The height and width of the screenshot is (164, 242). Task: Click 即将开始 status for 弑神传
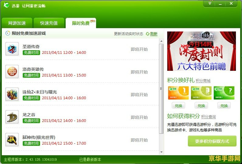pyautogui.click(x=139, y=140)
